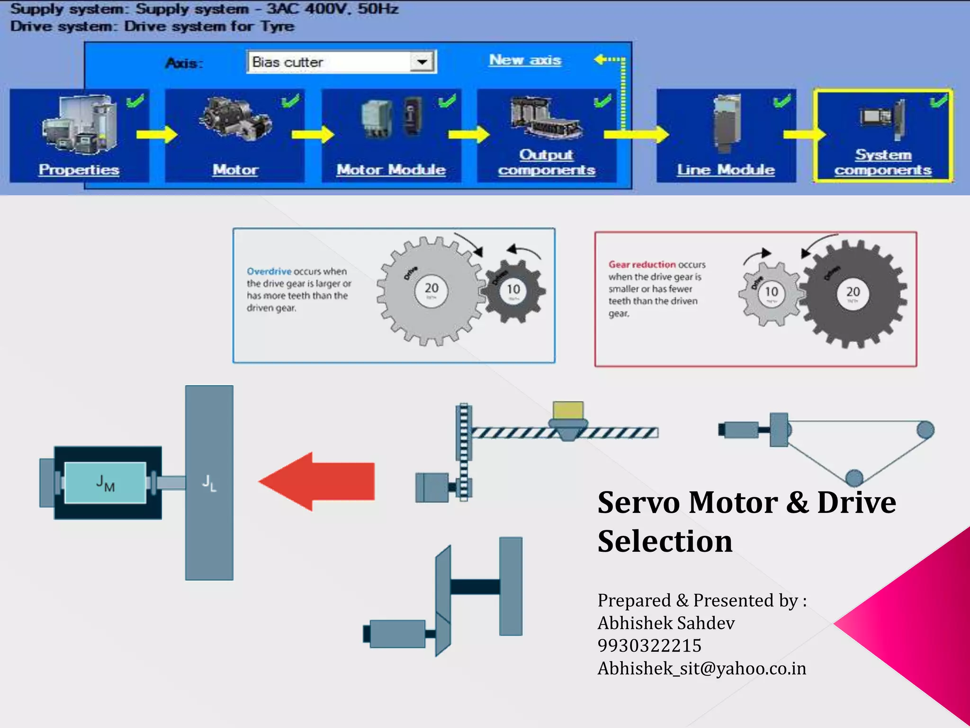Click the Line Module device icon

(x=726, y=123)
